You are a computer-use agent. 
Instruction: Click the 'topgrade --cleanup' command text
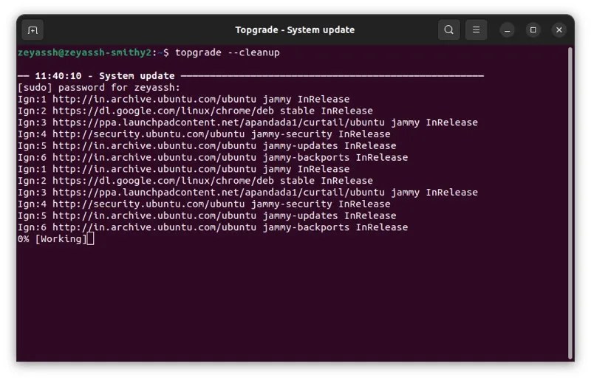click(228, 52)
